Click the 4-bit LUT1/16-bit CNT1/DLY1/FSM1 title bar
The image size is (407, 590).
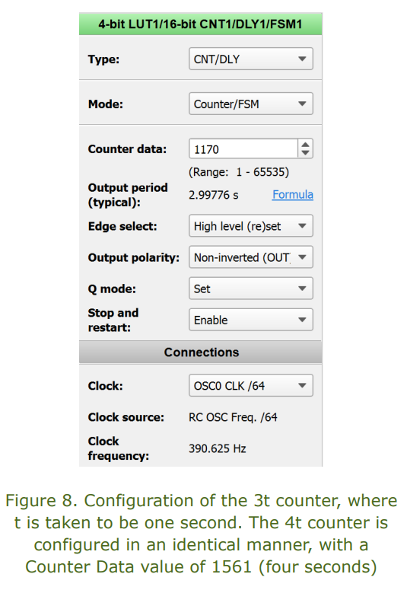(201, 24)
